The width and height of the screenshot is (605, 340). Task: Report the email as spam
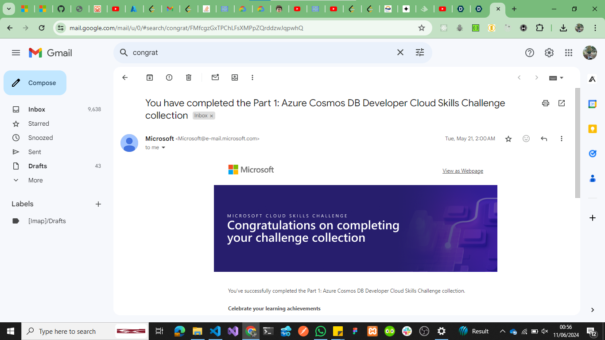(x=169, y=77)
